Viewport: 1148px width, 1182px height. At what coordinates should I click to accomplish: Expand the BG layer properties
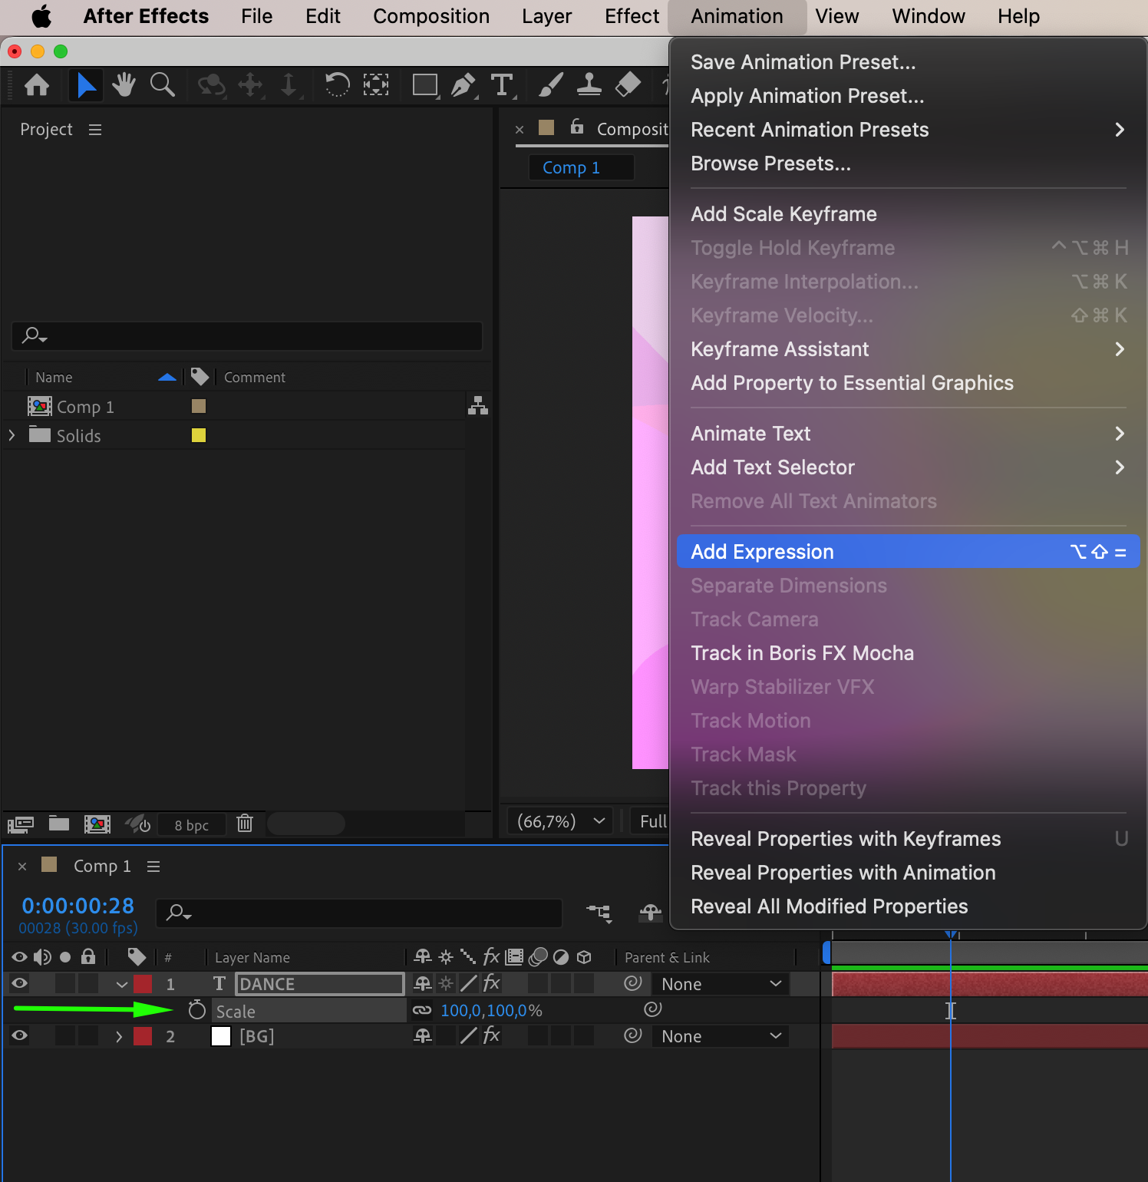[119, 1036]
